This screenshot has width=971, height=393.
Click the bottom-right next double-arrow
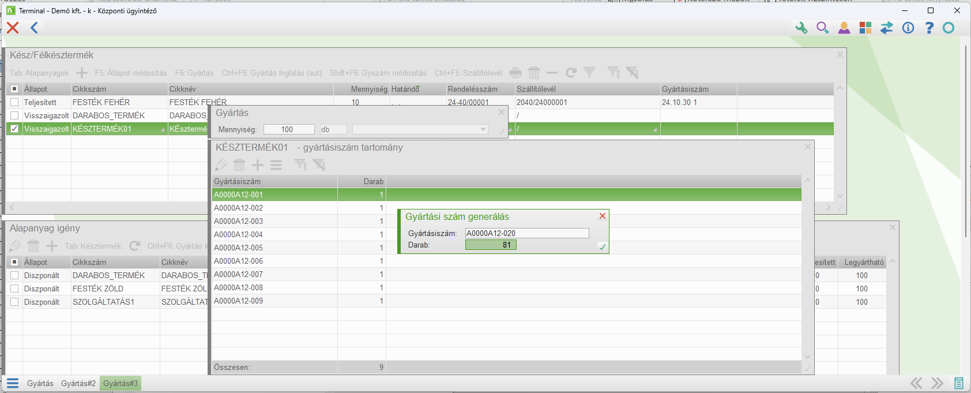(938, 383)
